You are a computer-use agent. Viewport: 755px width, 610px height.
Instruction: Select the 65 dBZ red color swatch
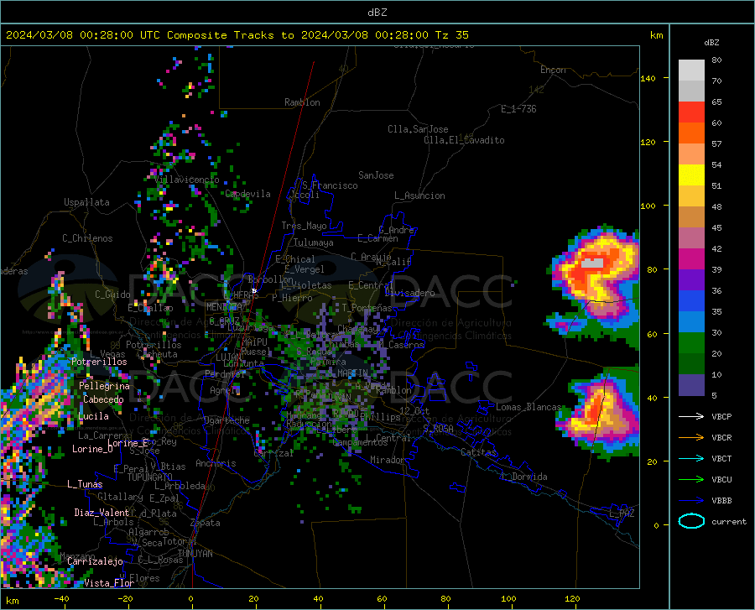pyautogui.click(x=691, y=112)
